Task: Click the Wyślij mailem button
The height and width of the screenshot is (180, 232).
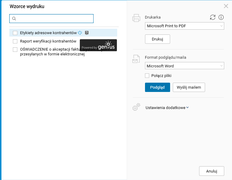Action: pos(189,87)
